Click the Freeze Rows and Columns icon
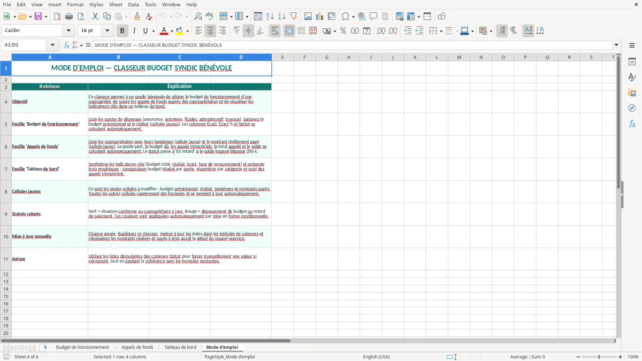This screenshot has height=361, width=642. coord(410,17)
